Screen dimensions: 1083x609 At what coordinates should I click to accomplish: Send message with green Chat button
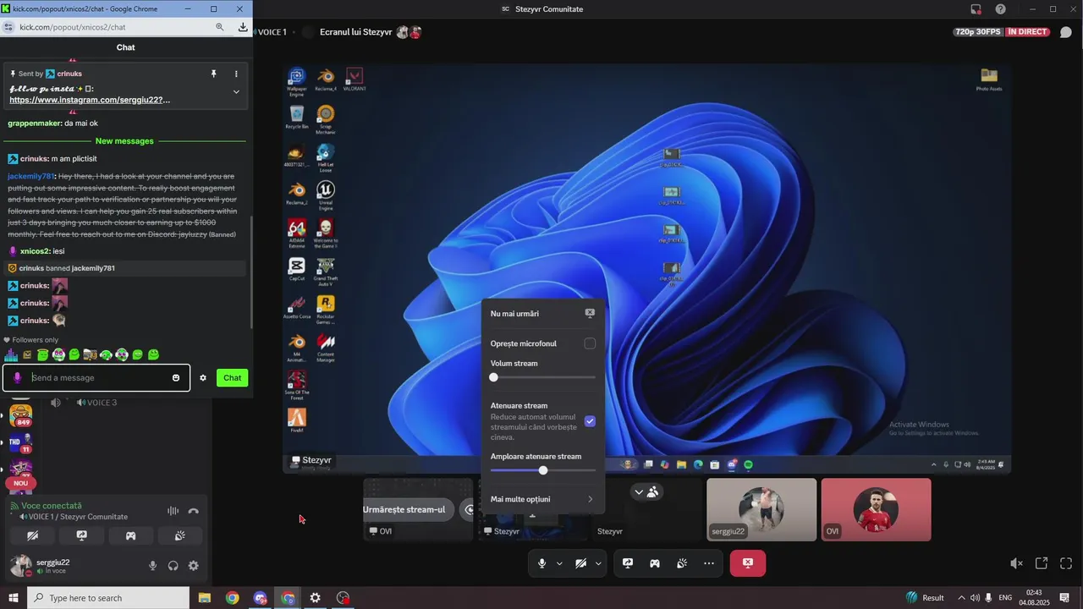point(232,378)
